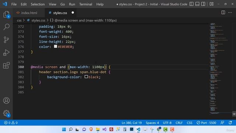Open orange Camtasia recorder on taskbar
This screenshot has height=133, width=236.
pos(172,129)
